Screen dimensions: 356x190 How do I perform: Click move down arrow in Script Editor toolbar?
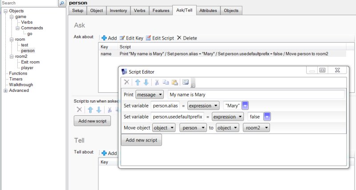[x=146, y=82]
